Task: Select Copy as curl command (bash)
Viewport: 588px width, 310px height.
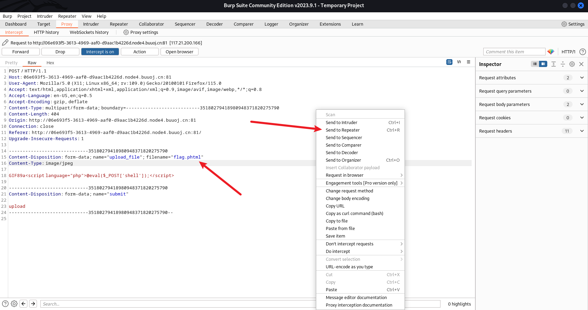Action: [360, 213]
